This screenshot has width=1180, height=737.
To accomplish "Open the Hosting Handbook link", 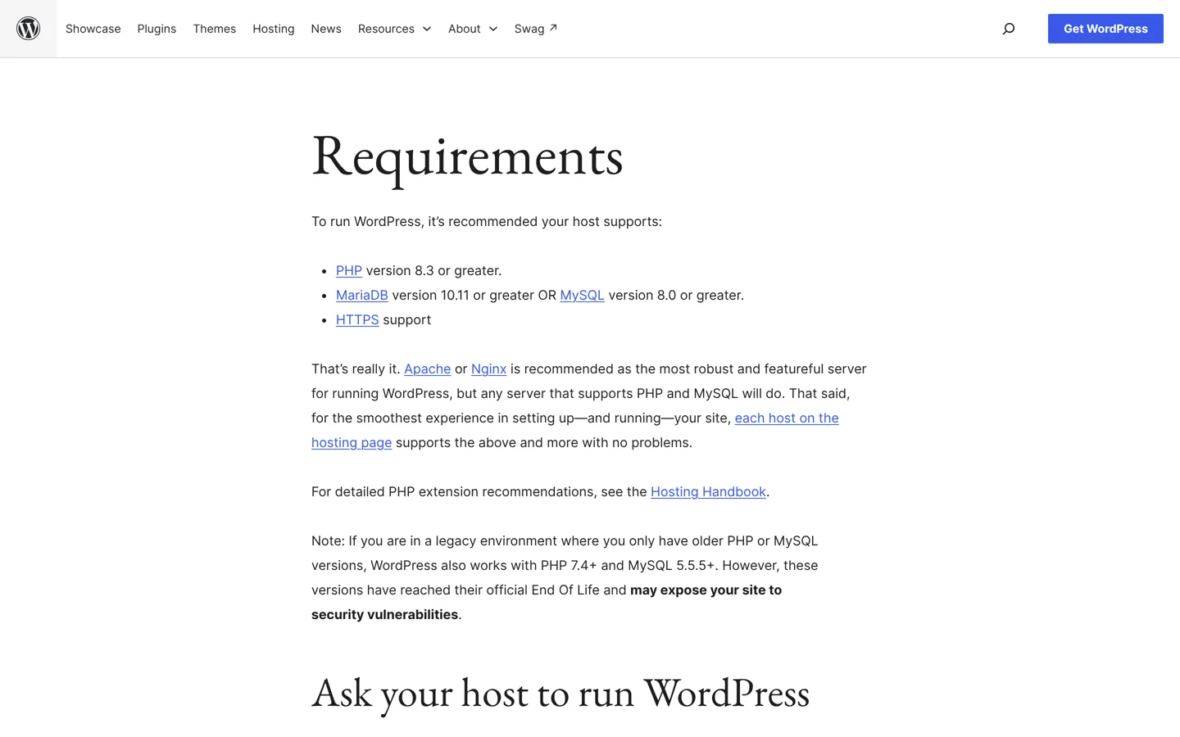I will point(708,491).
